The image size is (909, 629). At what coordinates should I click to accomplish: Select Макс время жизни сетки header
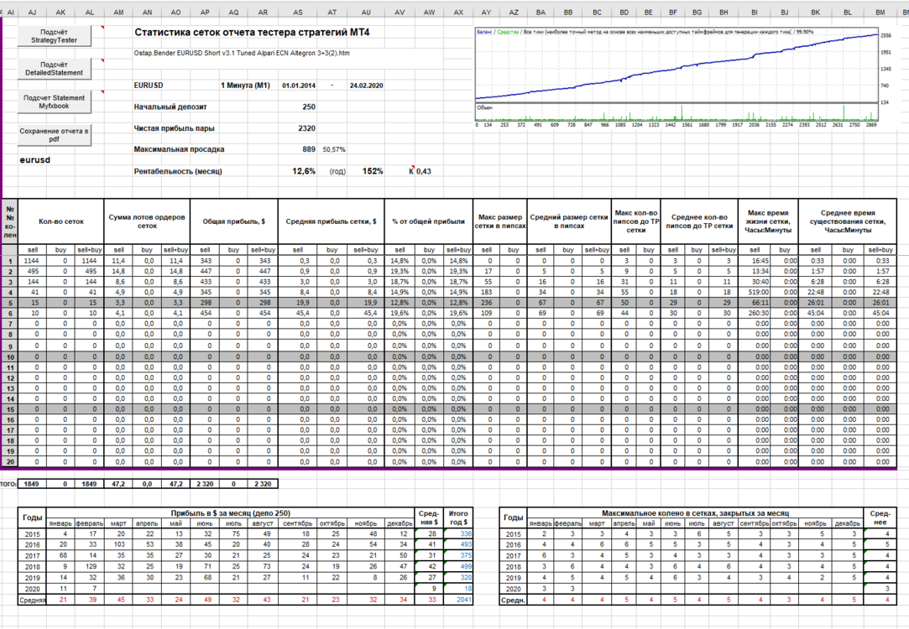tap(768, 221)
